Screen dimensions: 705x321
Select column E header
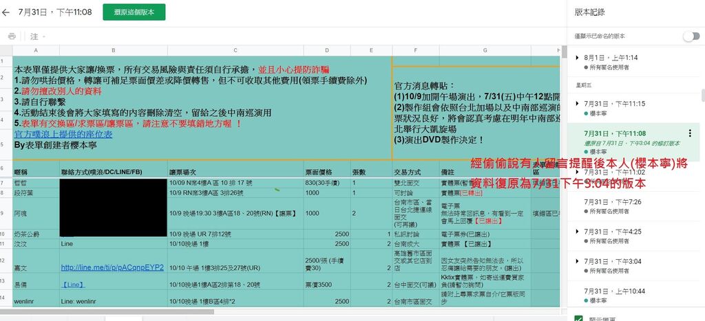(x=371, y=50)
